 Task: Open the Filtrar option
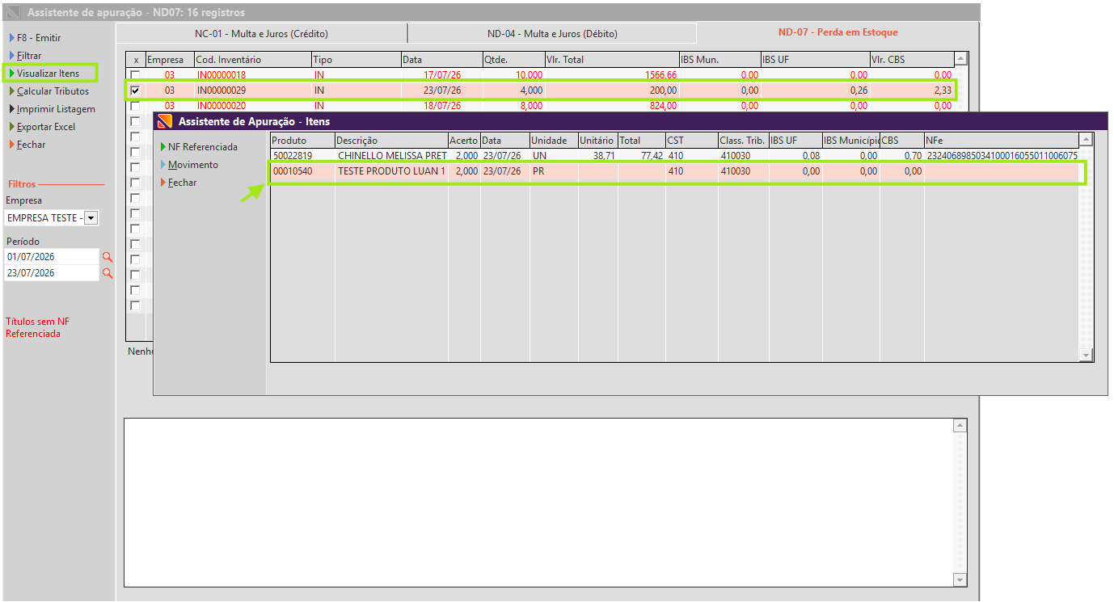tap(28, 56)
